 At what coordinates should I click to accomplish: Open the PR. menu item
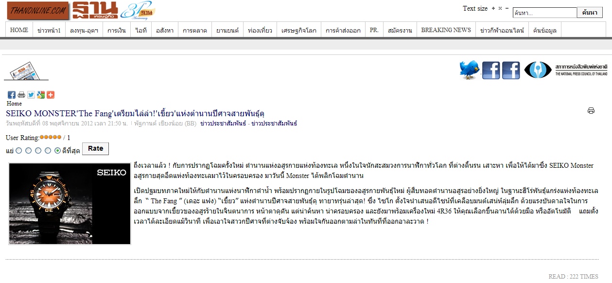tap(374, 30)
